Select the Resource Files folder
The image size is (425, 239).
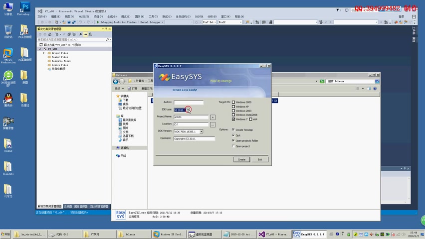point(61,61)
